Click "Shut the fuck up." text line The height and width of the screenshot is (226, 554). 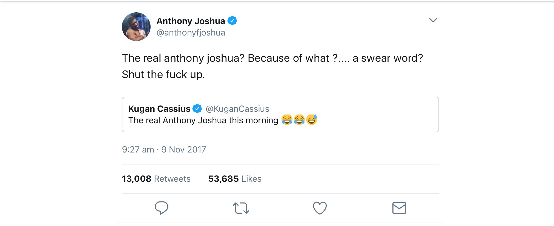163,75
